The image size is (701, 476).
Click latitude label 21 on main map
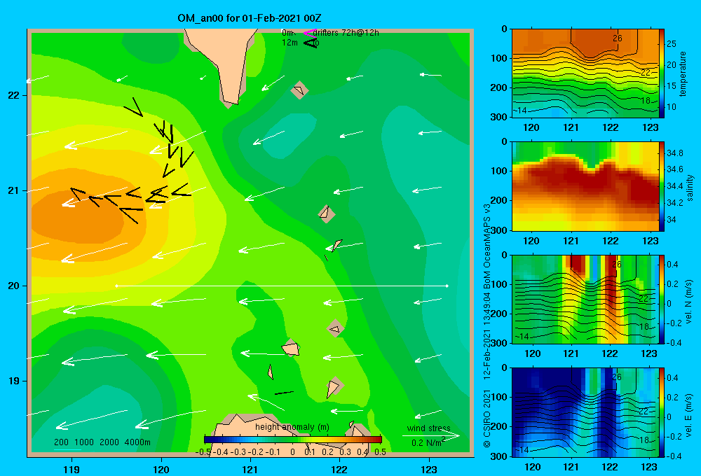(x=13, y=190)
